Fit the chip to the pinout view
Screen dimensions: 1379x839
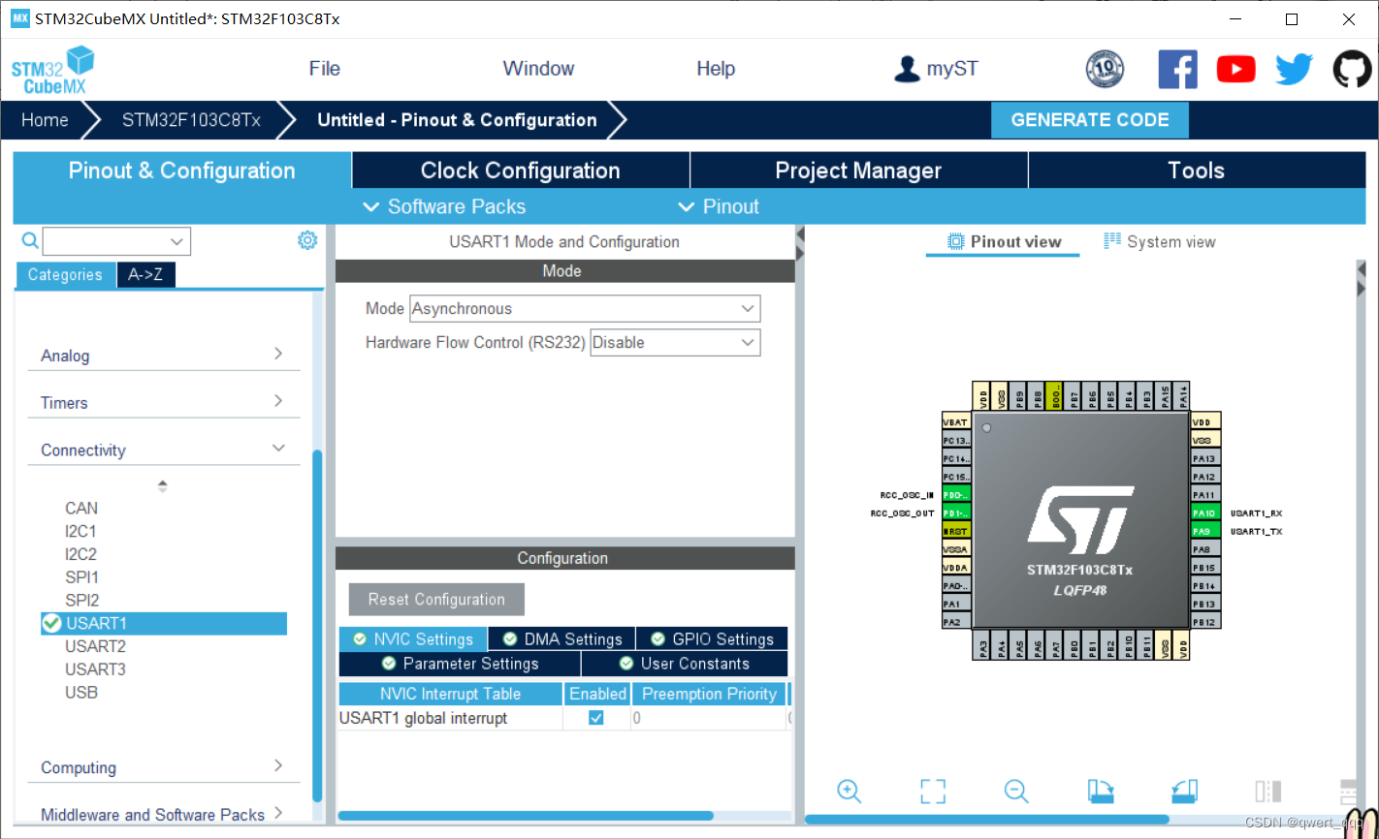[x=933, y=792]
